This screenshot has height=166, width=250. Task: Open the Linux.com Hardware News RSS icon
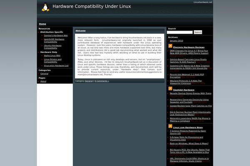pyautogui.click(x=170, y=126)
